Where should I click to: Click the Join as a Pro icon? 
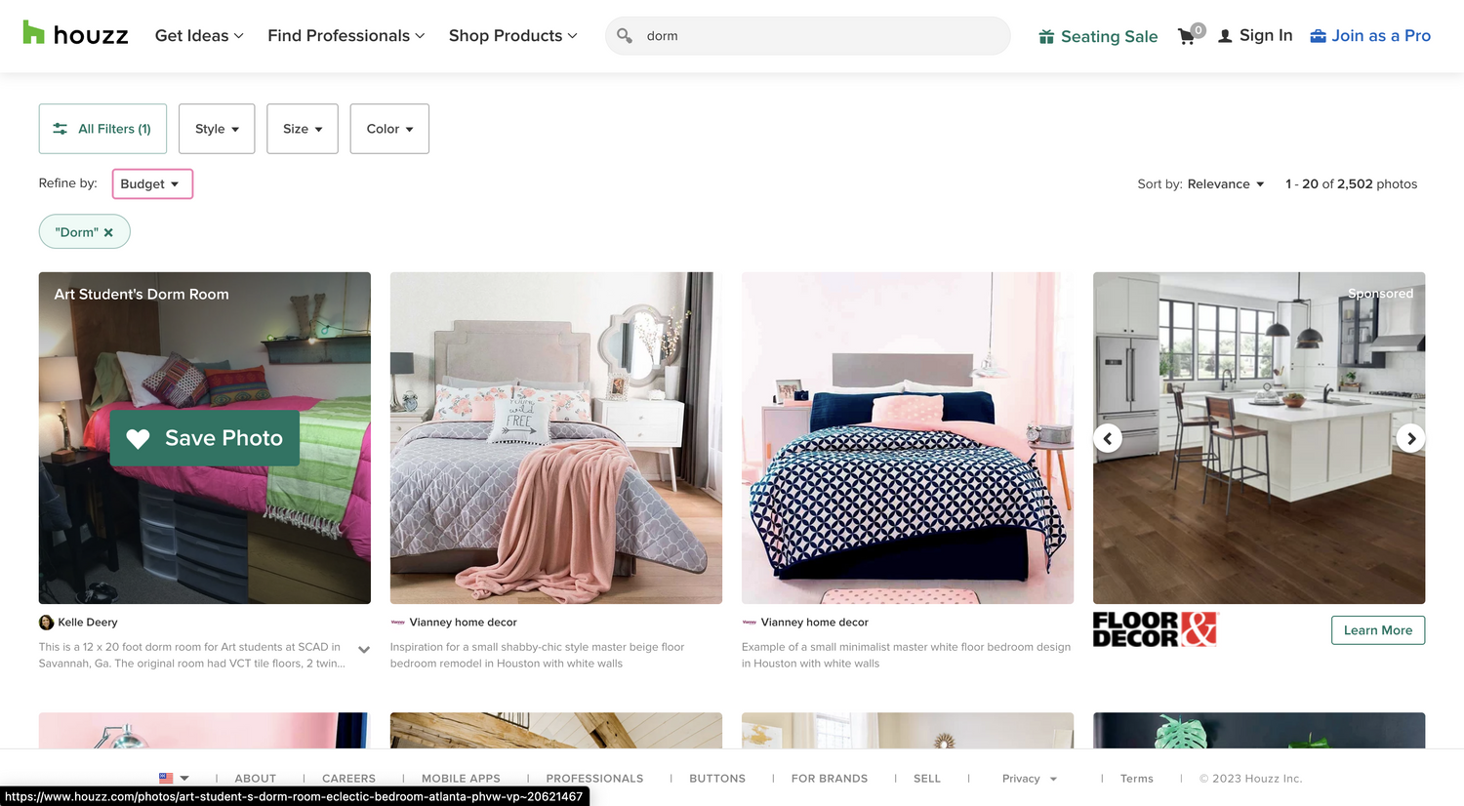point(1322,35)
